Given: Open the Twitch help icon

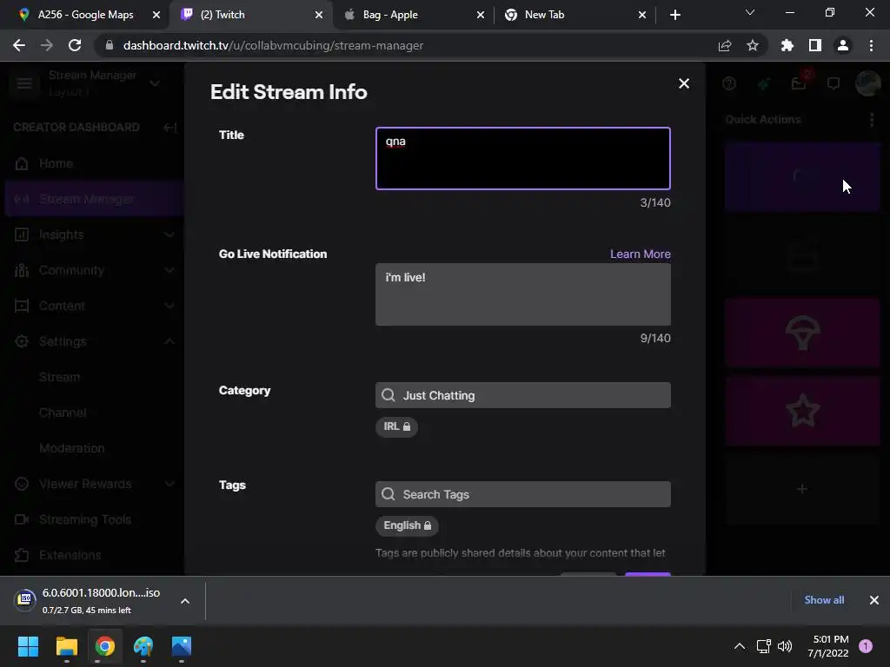Looking at the screenshot, I should (729, 84).
